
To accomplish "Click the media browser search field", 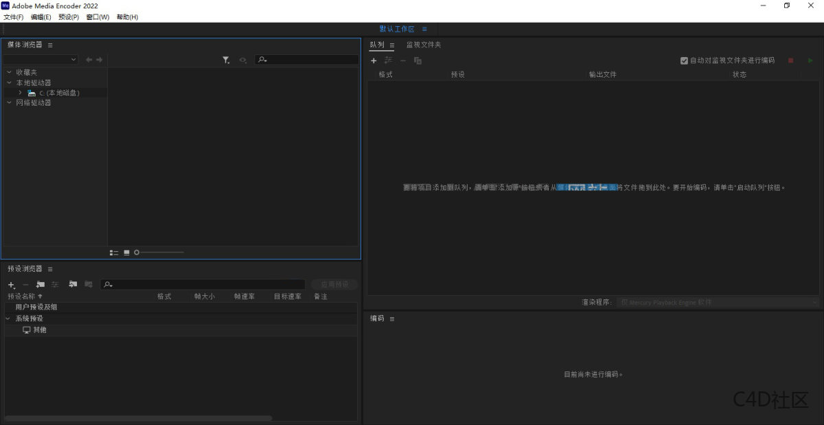I will tap(306, 60).
